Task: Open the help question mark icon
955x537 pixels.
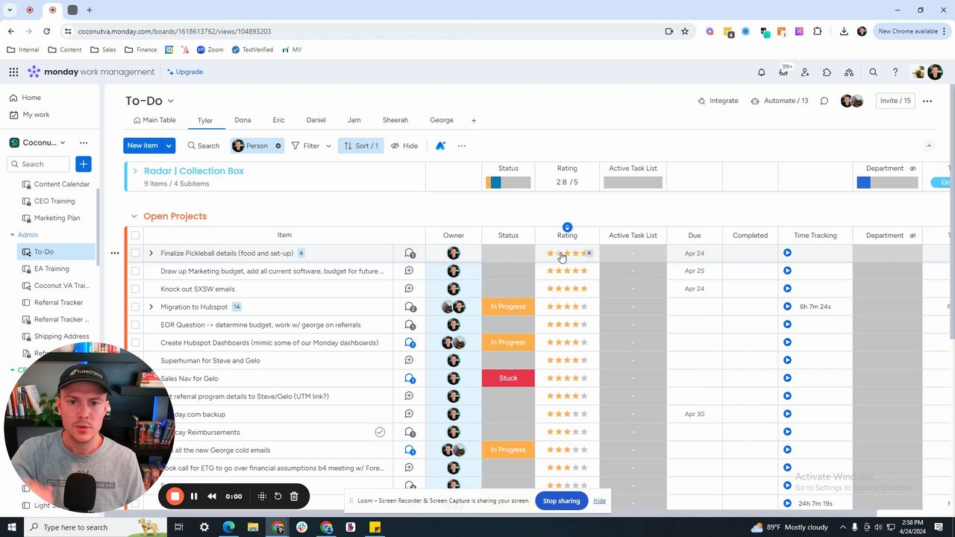Action: [x=895, y=72]
